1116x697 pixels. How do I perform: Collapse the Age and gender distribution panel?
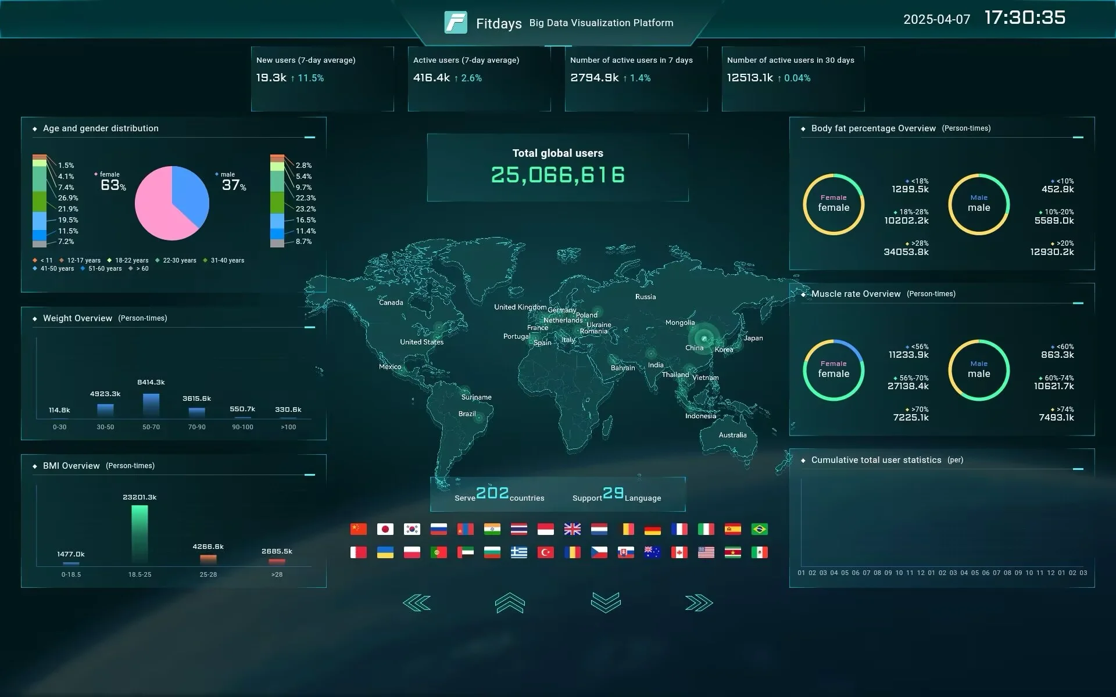(x=310, y=138)
